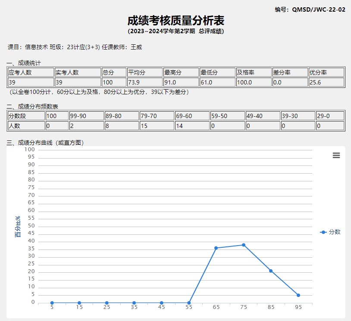
Task: Click the 99-90 score range cell
Action: coord(87,116)
